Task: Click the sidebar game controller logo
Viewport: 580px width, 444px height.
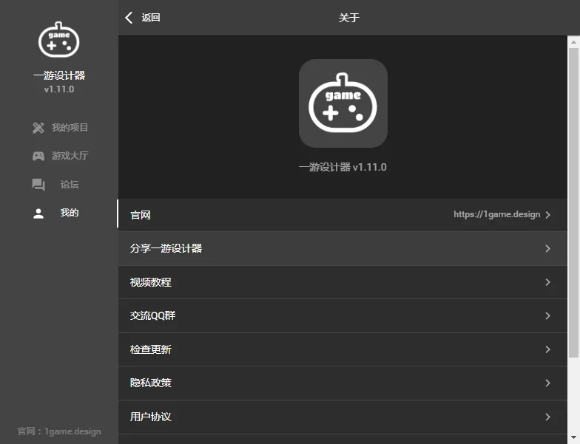Action: [x=59, y=40]
